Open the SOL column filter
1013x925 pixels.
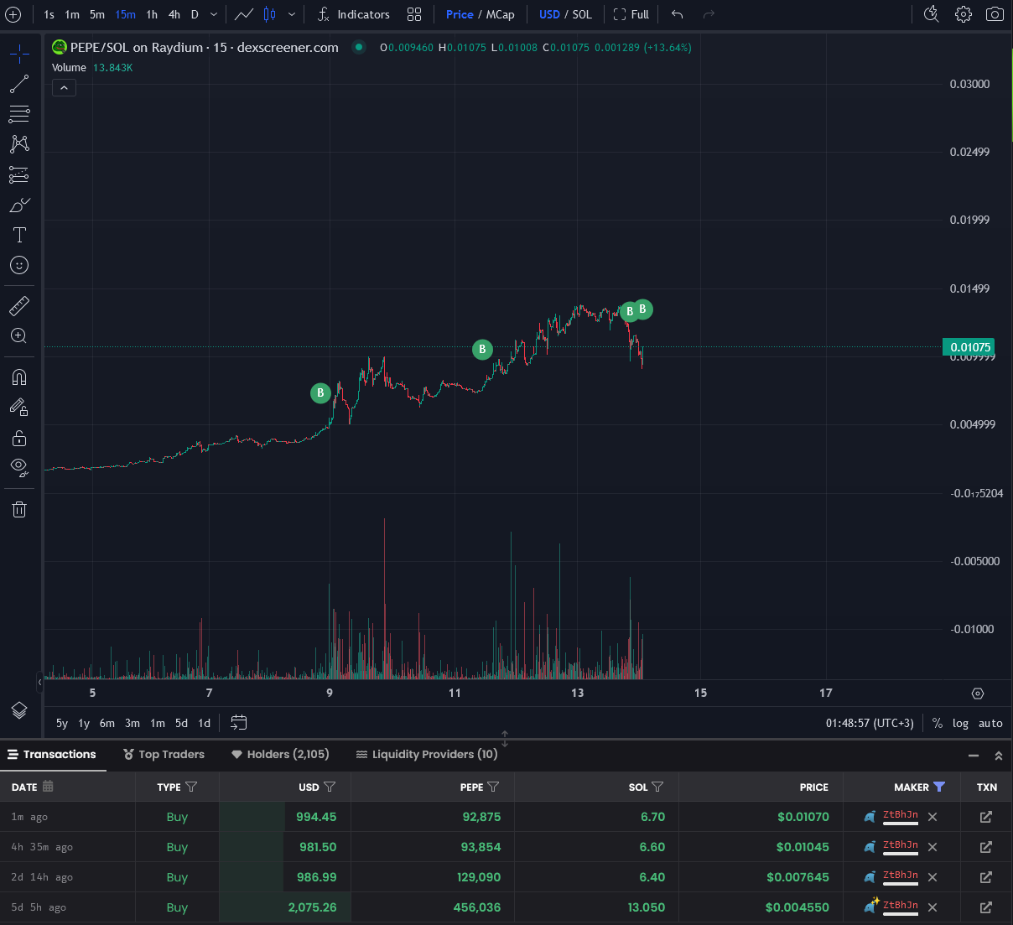coord(657,787)
